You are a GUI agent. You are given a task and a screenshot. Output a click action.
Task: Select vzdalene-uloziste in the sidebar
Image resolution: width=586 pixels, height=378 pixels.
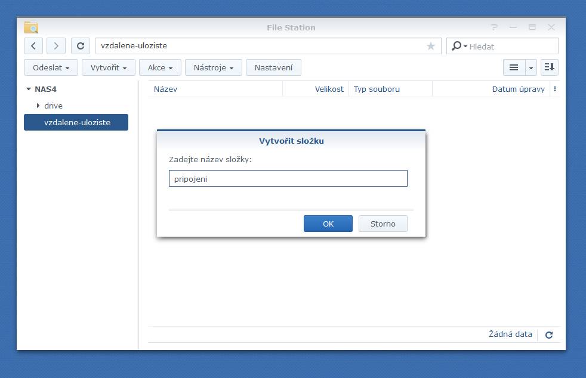[x=76, y=122]
